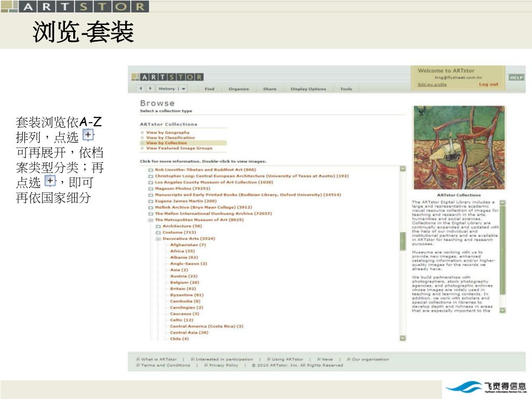
Task: Expand Magnum Photos folder icon
Action: coord(151,189)
